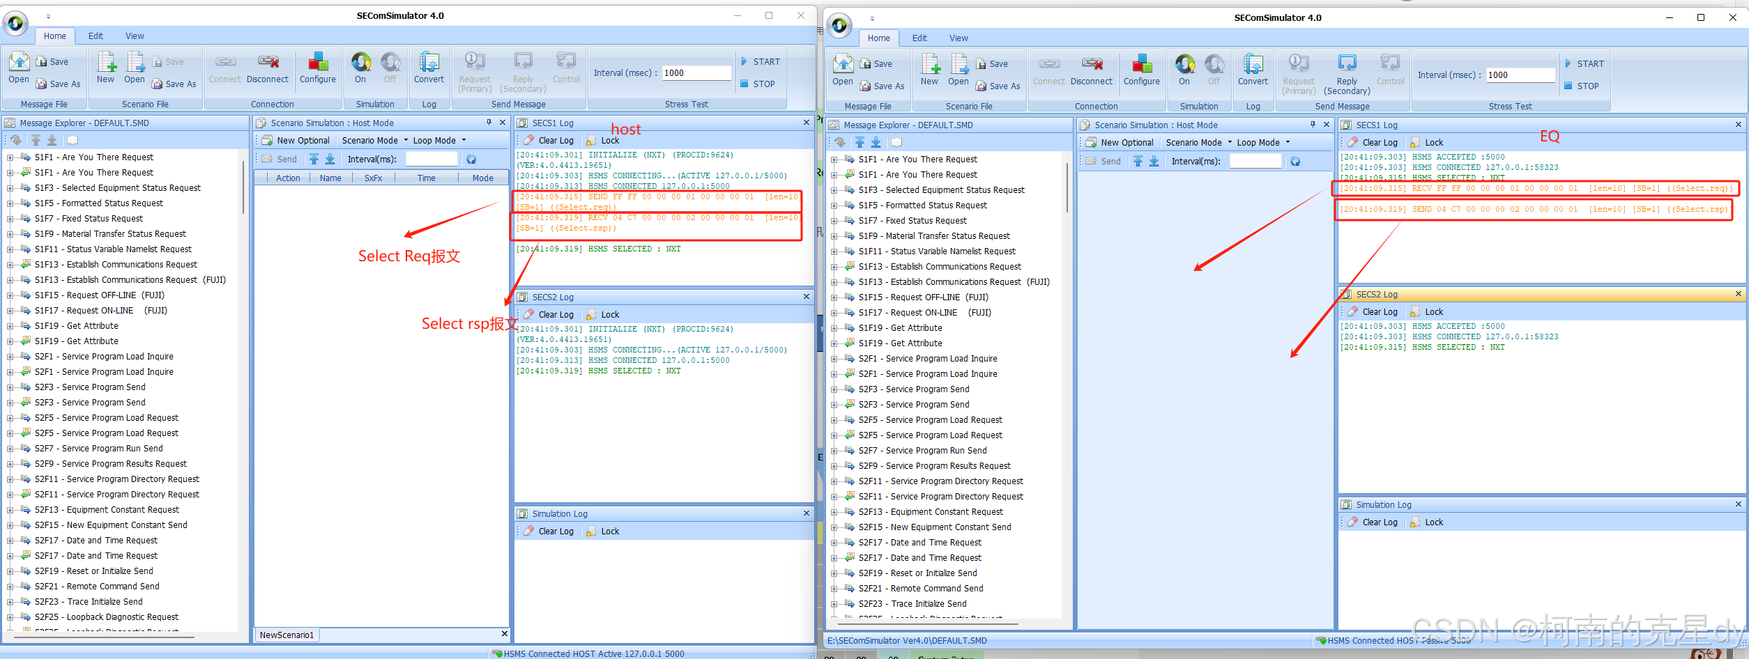Click first icon in left Message Explorer toolbar
This screenshot has width=1749, height=659.
tap(15, 140)
